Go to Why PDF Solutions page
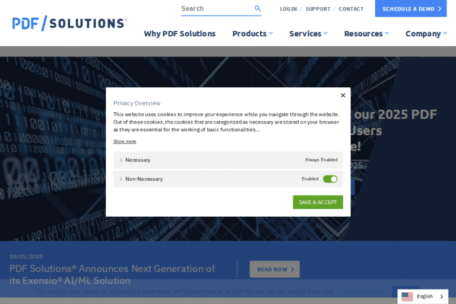Screen dimensions: 456x304 pos(179,34)
